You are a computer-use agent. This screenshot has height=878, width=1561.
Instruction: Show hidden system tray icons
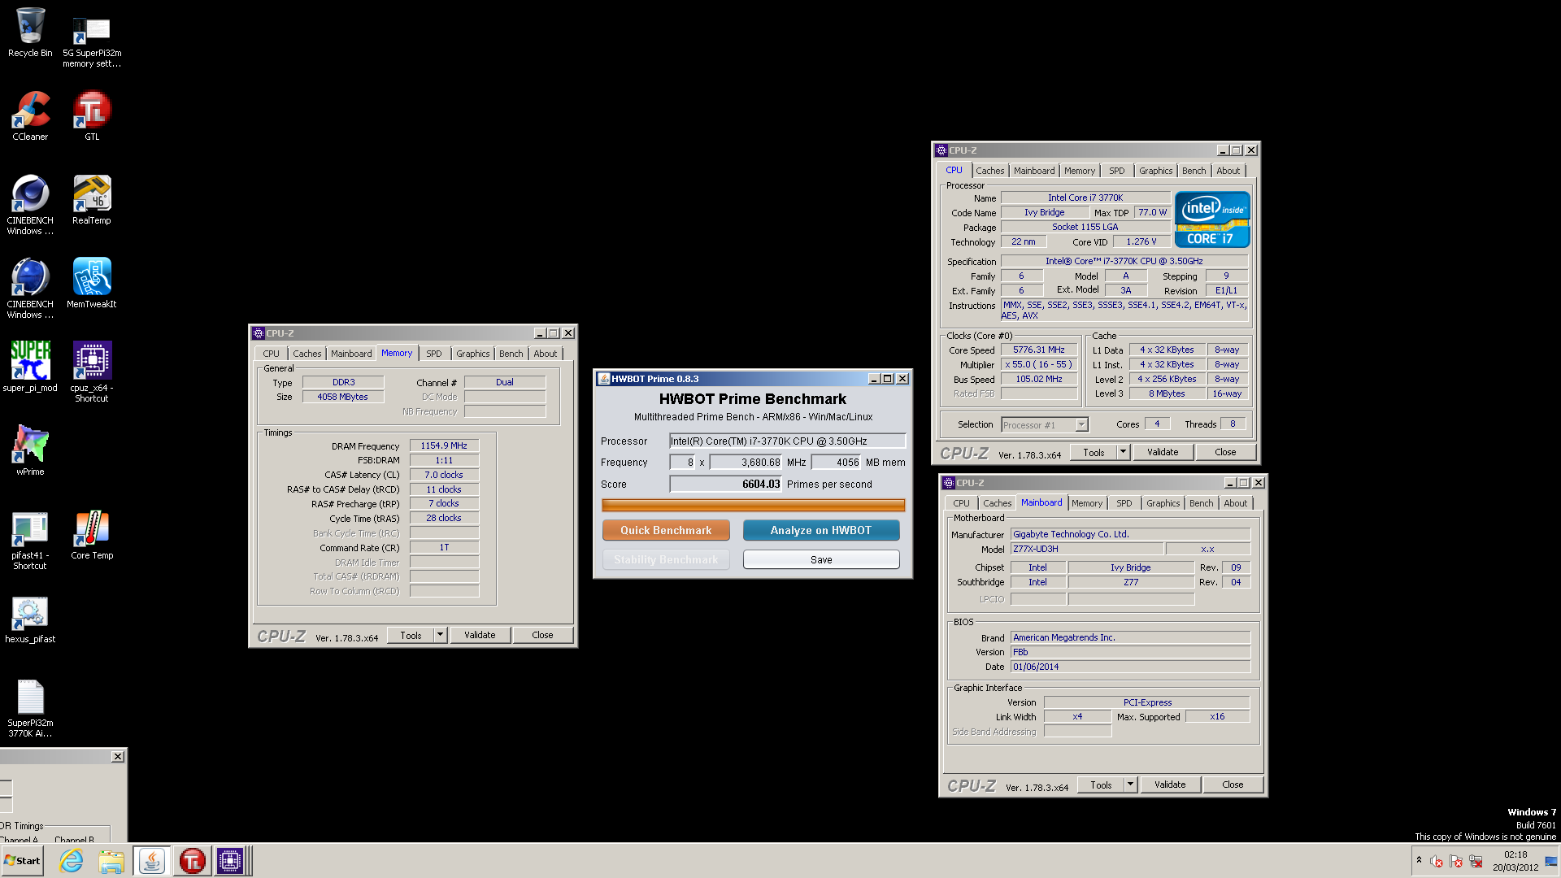[1419, 861]
